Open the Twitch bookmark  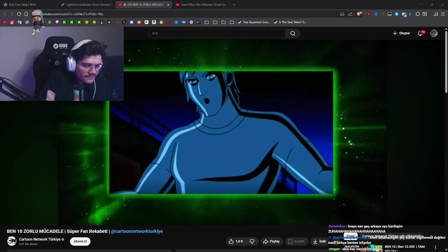pos(57,22)
